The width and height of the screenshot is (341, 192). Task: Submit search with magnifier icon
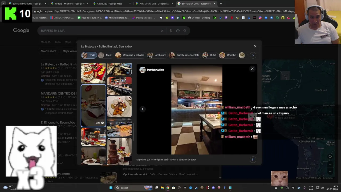pyautogui.click(x=185, y=31)
